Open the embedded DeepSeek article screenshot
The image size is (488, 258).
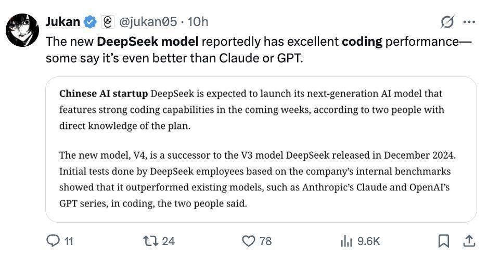[261, 150]
